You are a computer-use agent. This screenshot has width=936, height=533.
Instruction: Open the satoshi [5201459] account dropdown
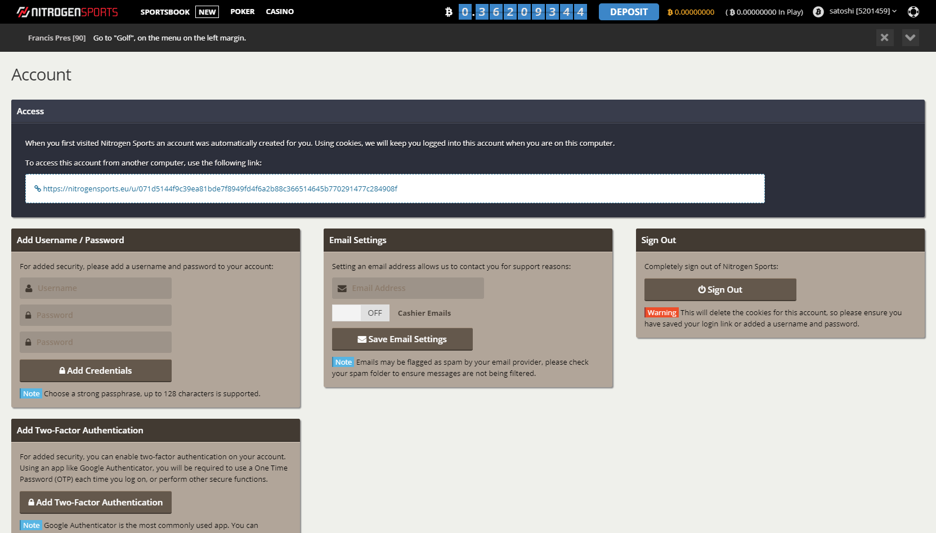pos(863,11)
